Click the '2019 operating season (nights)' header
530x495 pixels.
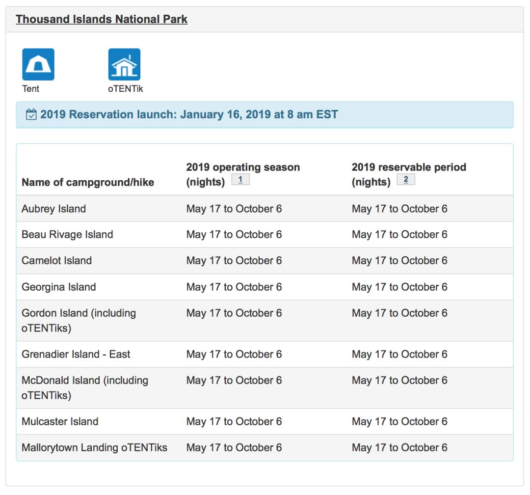(x=243, y=175)
